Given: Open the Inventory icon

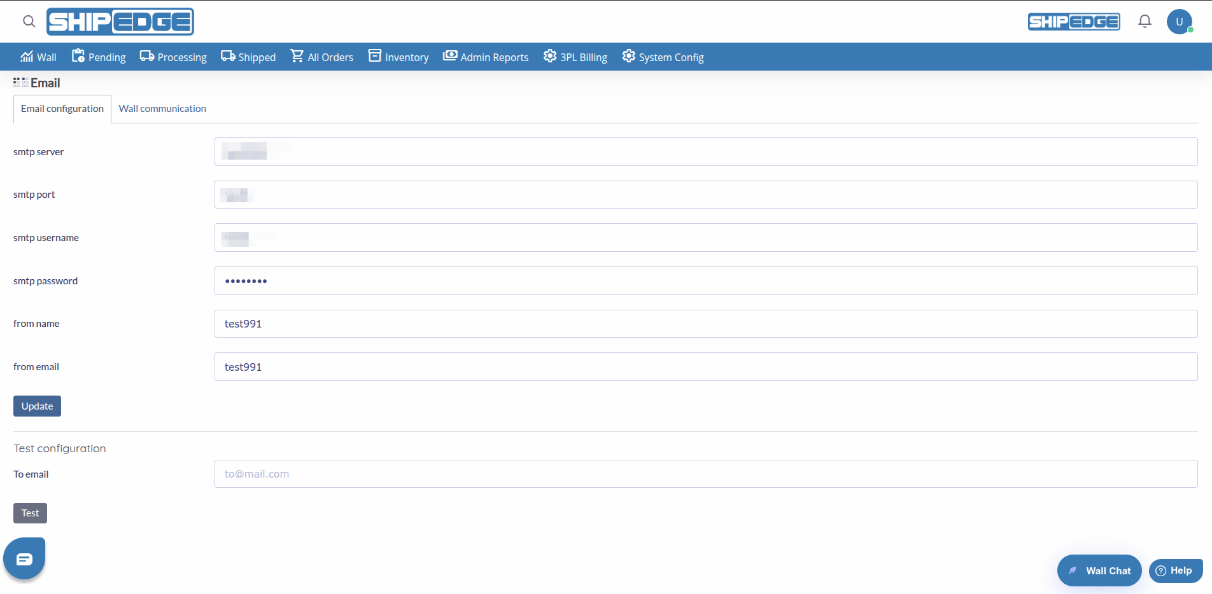Looking at the screenshot, I should [x=374, y=56].
